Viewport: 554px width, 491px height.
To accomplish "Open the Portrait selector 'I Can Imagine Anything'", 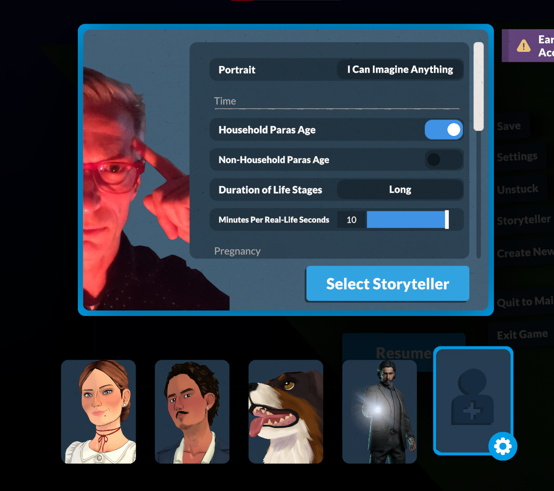I will point(400,70).
